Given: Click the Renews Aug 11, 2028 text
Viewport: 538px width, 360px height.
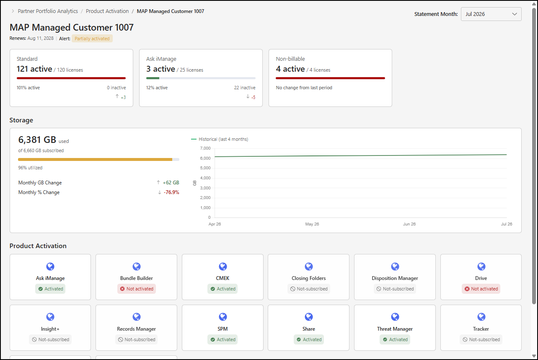Looking at the screenshot, I should 31,39.
